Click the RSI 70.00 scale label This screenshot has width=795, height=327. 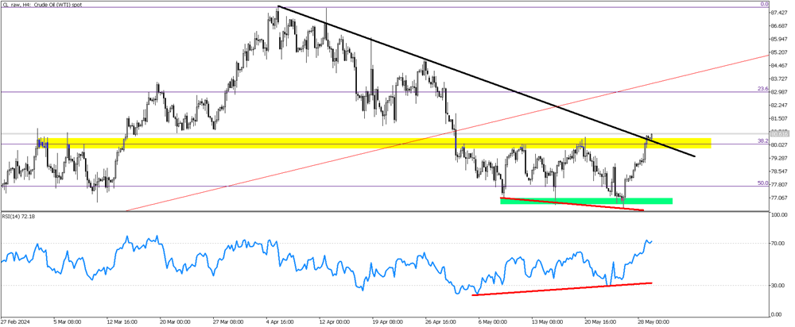coord(778,244)
